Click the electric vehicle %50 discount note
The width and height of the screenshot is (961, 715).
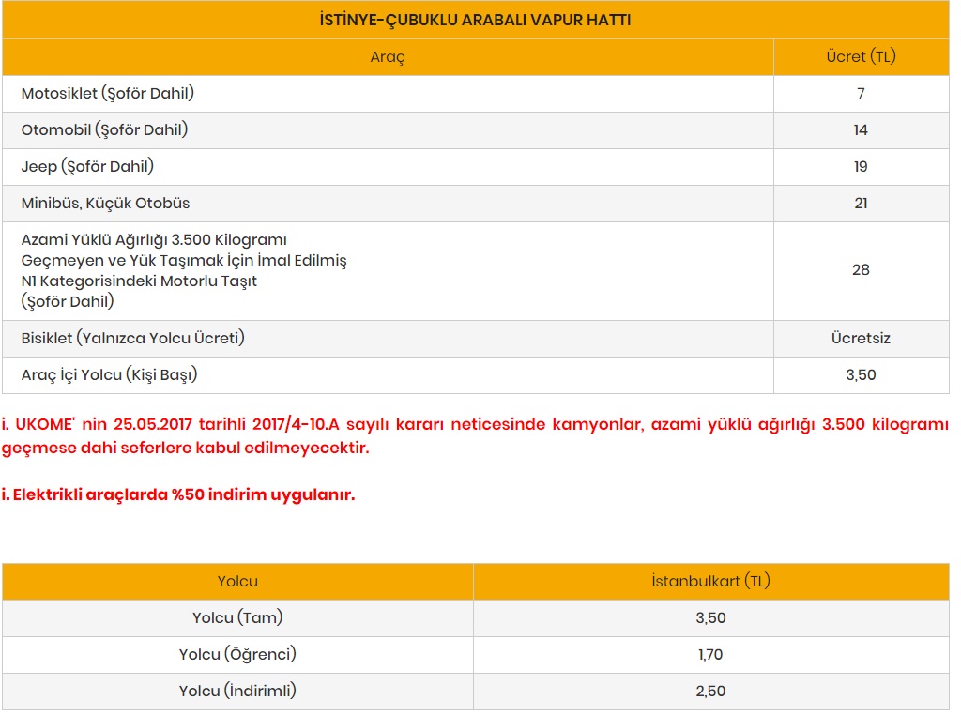point(178,494)
